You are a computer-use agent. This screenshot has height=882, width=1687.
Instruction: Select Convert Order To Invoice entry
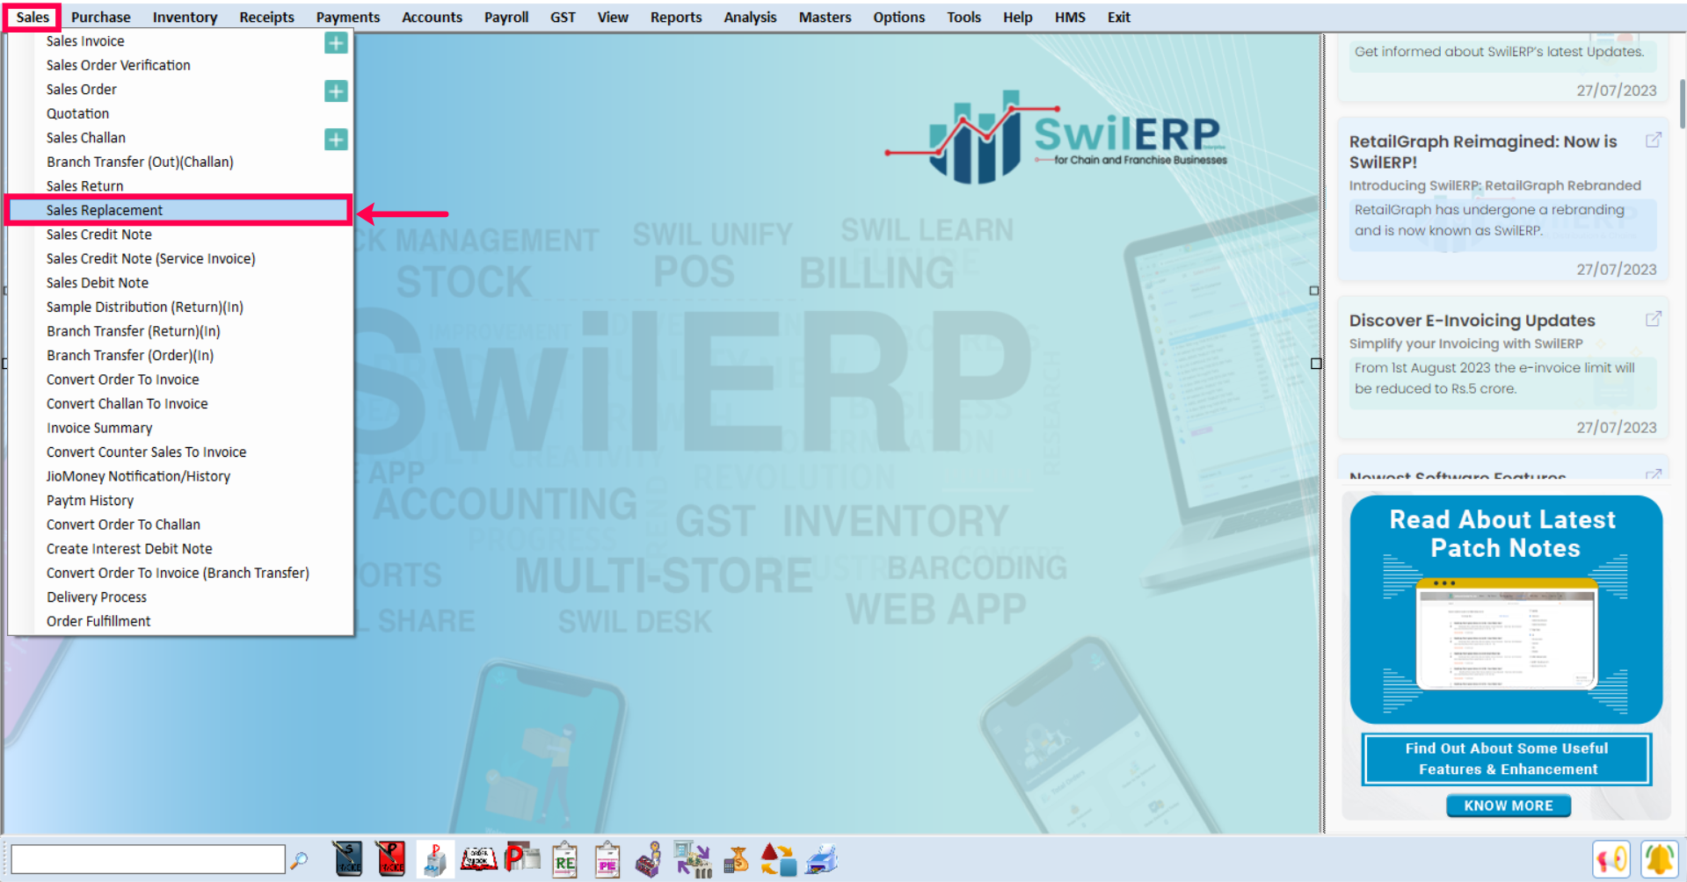178,380
